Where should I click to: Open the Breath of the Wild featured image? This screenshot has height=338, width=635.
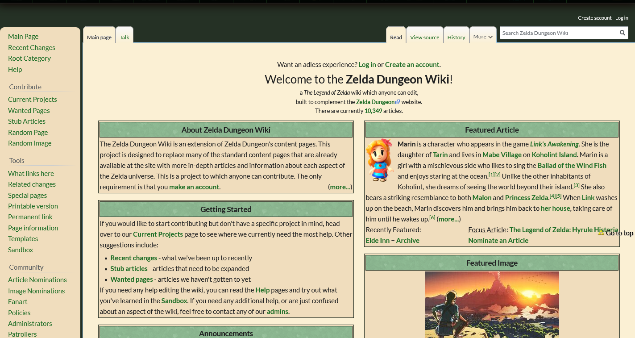click(492, 305)
